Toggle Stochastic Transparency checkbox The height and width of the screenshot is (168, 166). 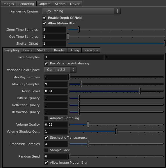(46, 138)
